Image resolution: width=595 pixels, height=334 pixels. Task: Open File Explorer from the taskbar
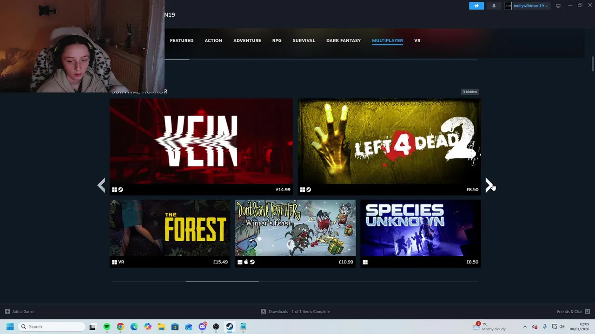(x=161, y=327)
